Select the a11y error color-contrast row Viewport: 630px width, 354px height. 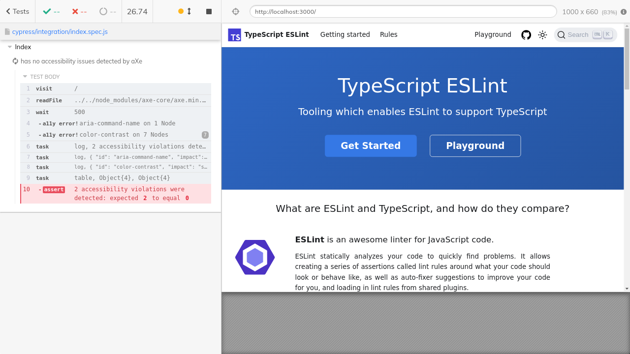[x=116, y=135]
